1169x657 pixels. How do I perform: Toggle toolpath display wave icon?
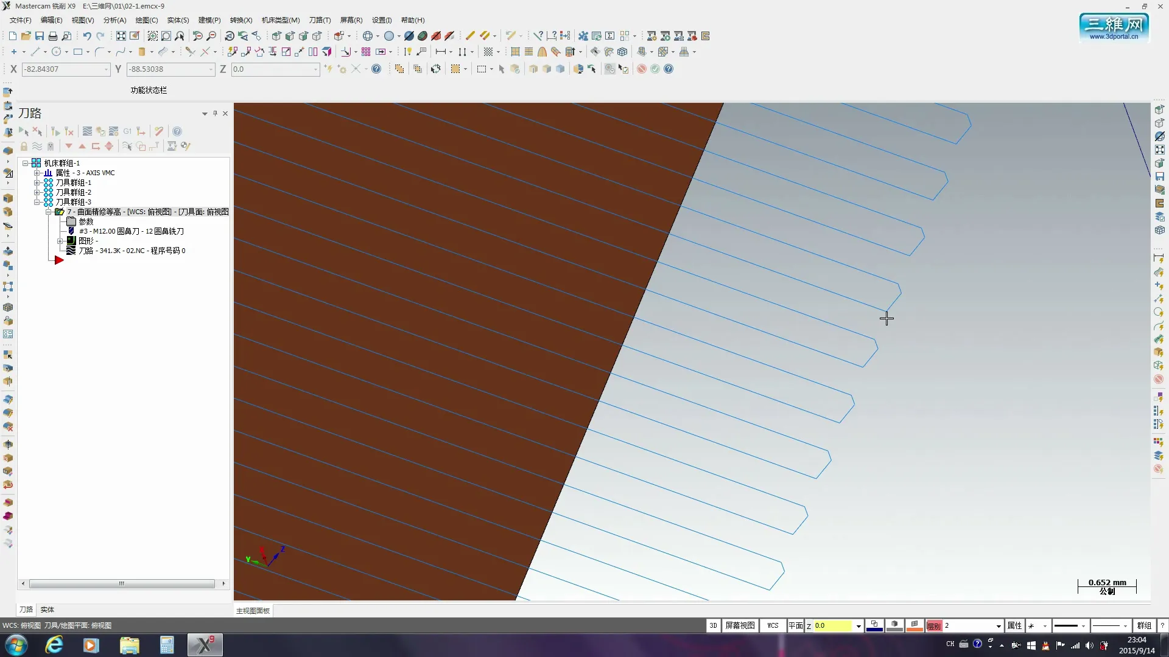point(37,146)
